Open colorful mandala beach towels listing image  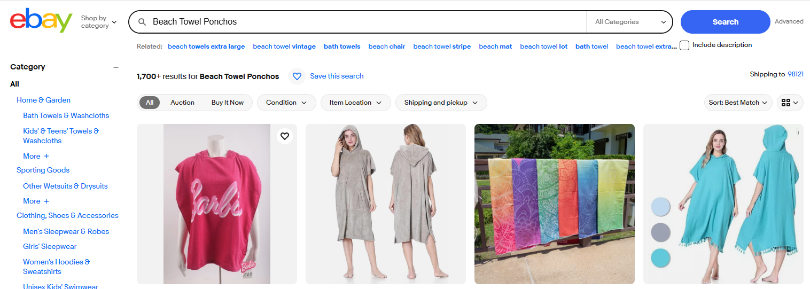pyautogui.click(x=555, y=204)
